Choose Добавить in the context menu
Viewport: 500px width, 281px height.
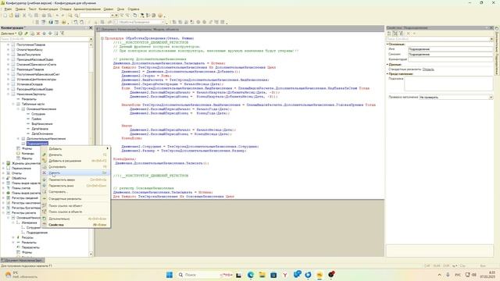click(76, 148)
